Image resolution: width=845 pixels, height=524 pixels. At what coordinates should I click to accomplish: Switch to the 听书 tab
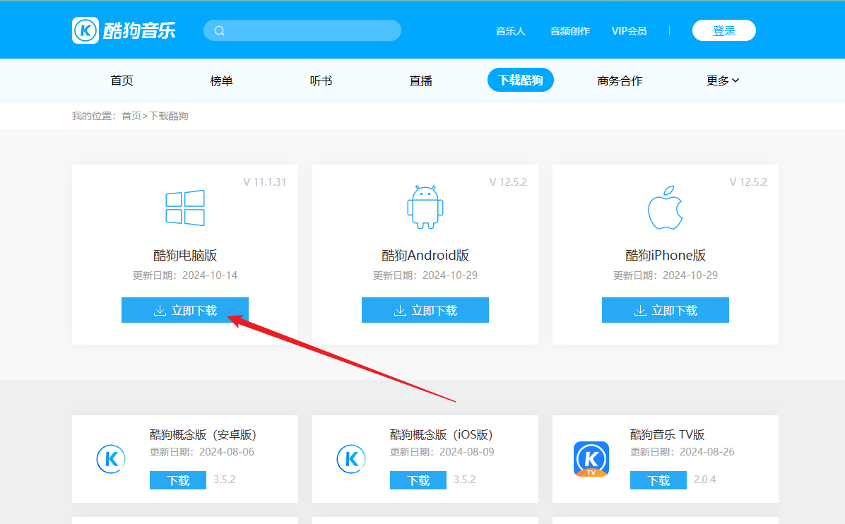click(x=321, y=81)
